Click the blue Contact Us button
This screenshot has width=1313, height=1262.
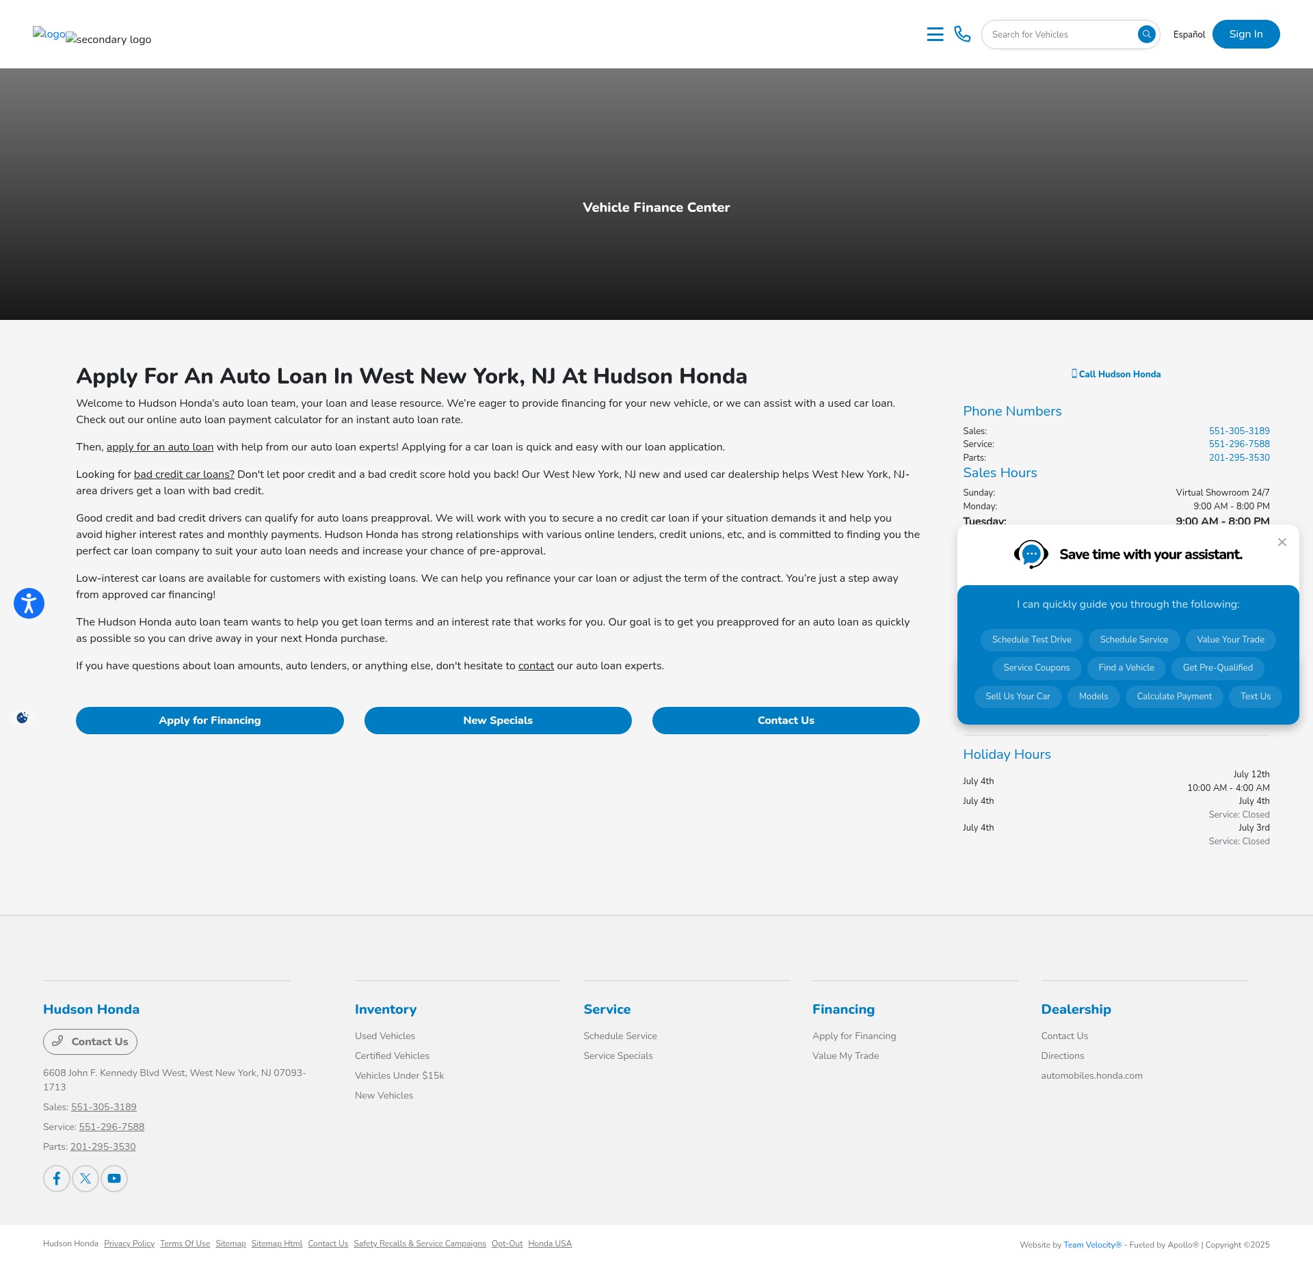(x=786, y=721)
